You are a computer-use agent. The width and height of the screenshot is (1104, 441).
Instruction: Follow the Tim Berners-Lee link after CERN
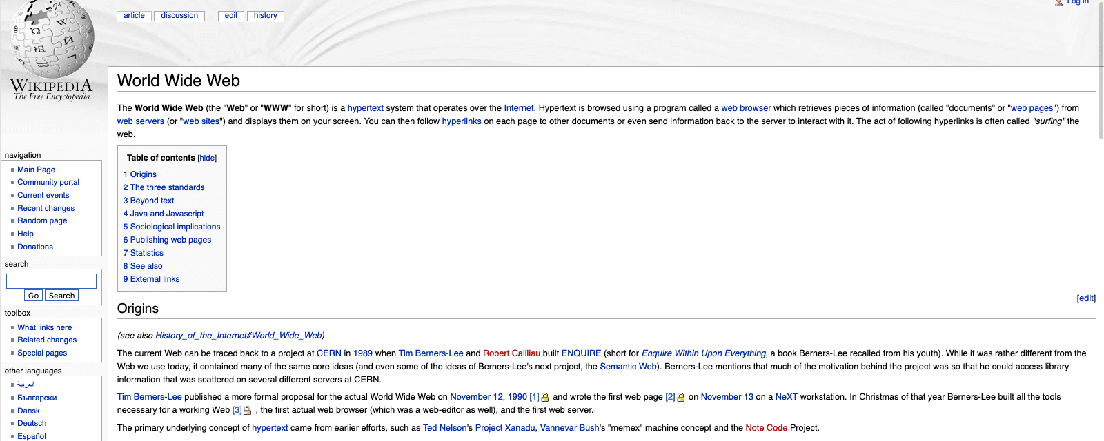(x=431, y=353)
